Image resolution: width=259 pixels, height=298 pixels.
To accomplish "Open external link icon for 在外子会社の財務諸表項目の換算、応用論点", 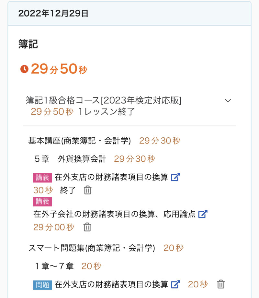I will 203,214.
